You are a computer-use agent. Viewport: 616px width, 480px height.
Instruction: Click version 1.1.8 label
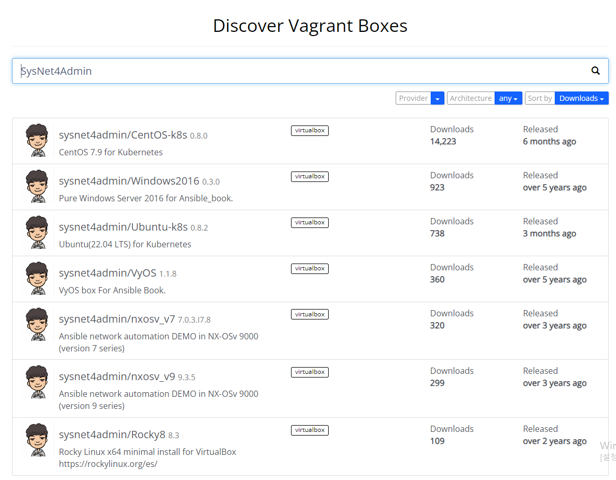tap(168, 273)
